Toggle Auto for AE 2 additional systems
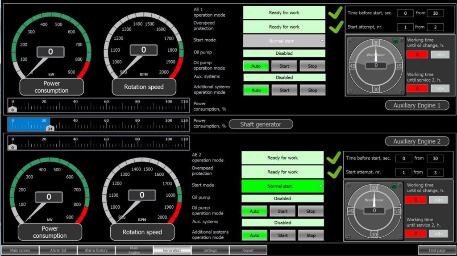This screenshot has width=457, height=256. (x=254, y=235)
